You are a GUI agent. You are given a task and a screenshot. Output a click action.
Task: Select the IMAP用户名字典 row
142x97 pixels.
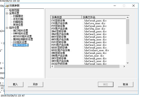click(88, 34)
